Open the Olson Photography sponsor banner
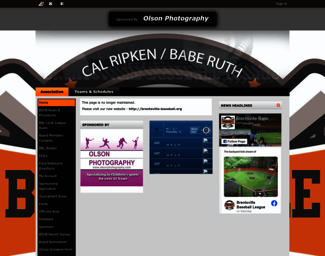 pyautogui.click(x=162, y=19)
